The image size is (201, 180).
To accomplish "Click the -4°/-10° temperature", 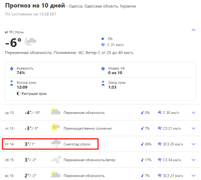I will coord(32,112).
